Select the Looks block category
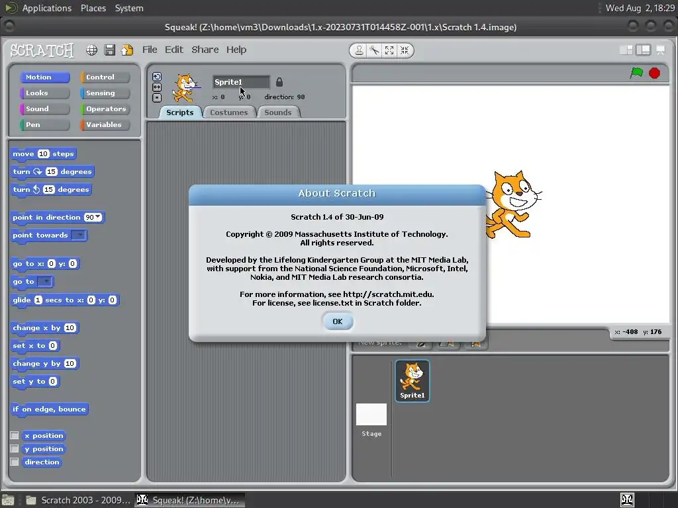Screen dimensions: 678x508 click(44, 93)
